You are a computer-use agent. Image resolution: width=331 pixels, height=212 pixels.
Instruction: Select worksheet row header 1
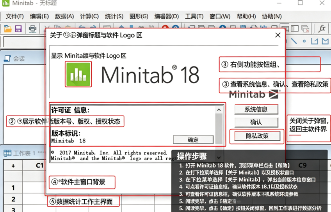tap(13, 187)
